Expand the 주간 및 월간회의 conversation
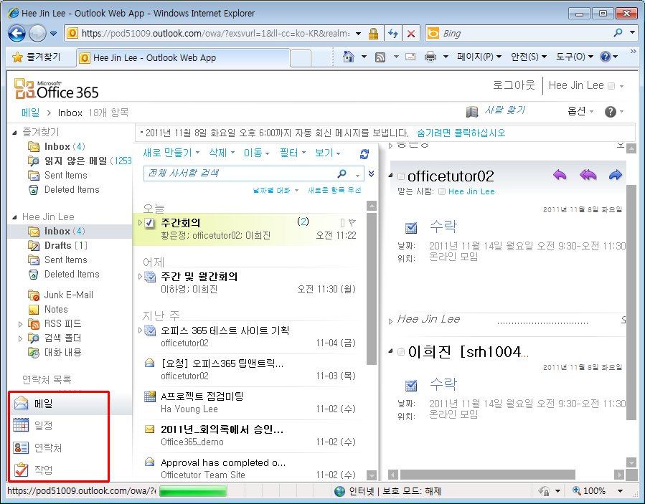The image size is (645, 504). (141, 277)
